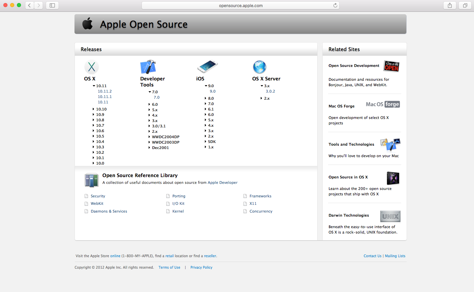Open the Security document link
The width and height of the screenshot is (474, 292).
pos(98,196)
